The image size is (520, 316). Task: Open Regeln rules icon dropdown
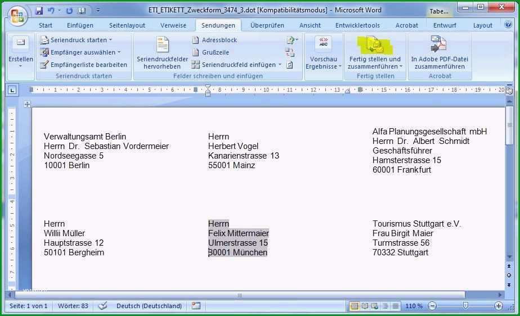[x=292, y=40]
